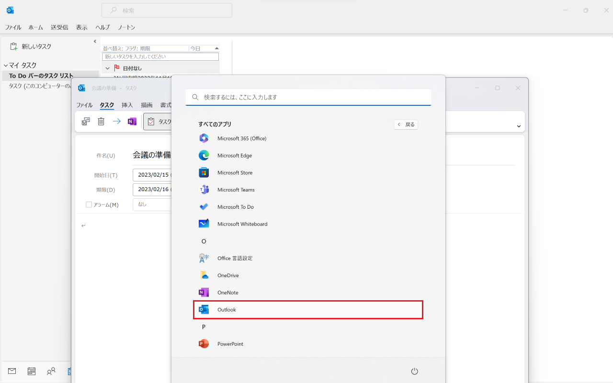The image size is (613, 383).
Task: Click 会議の準備 subject field
Action: [152, 155]
